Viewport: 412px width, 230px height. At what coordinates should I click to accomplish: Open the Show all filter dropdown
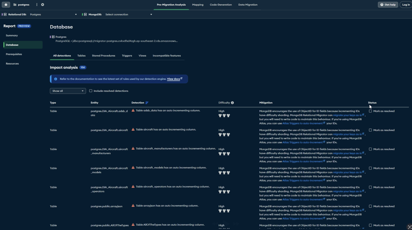coord(68,91)
